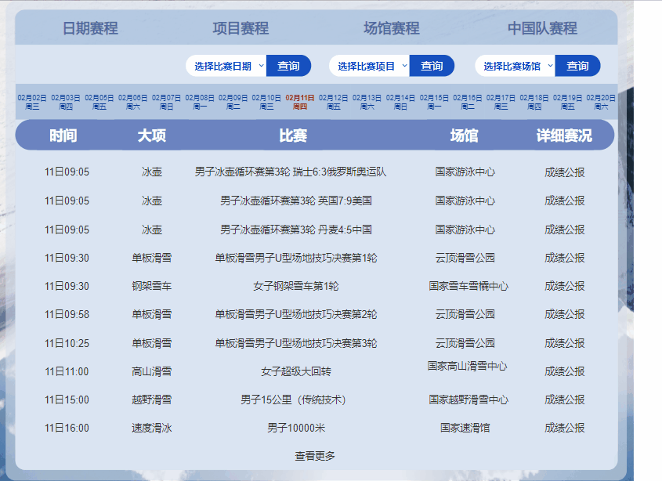Open 成绩公报 for U型场地技巧决赛第2轮
The height and width of the screenshot is (481, 662).
pyautogui.click(x=565, y=315)
